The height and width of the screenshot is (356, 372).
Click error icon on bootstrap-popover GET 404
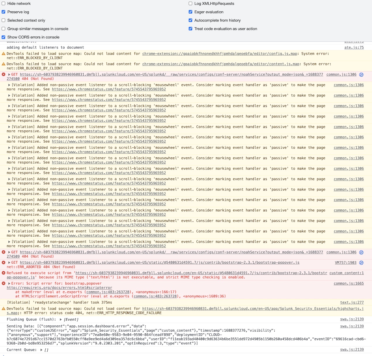[3, 262]
